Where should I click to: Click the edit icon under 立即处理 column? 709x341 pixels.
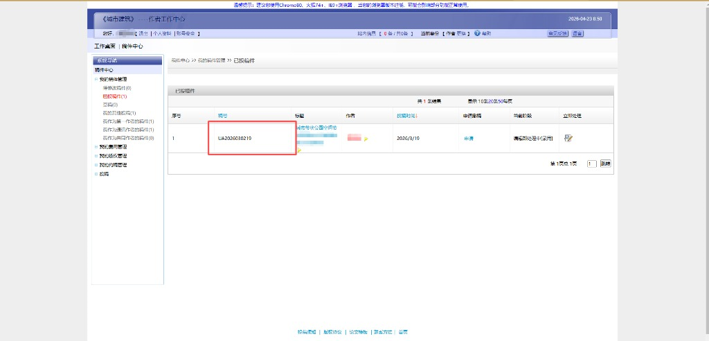[x=568, y=138]
